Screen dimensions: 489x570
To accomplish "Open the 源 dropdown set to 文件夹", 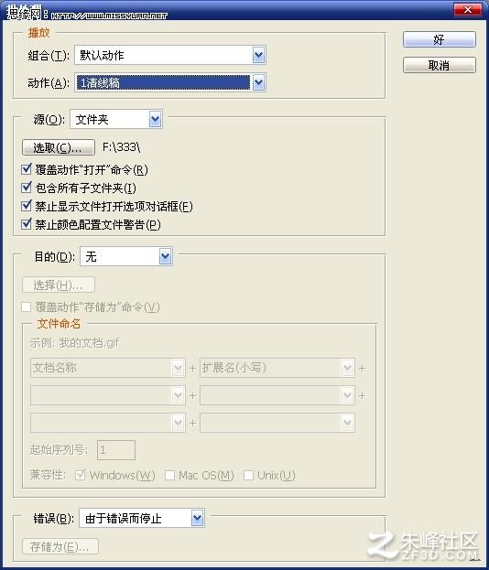I will point(116,119).
